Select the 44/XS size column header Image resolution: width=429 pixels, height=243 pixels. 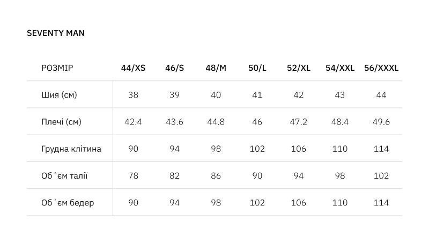133,68
